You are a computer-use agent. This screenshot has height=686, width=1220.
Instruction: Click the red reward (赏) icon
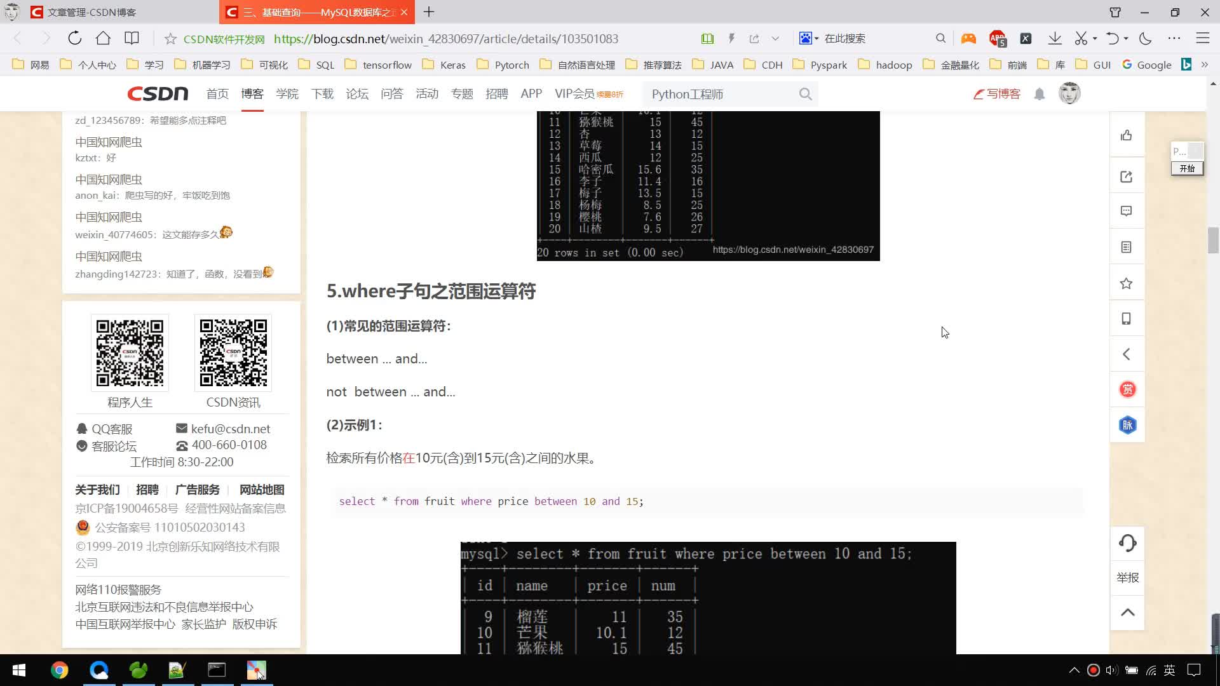[1127, 389]
